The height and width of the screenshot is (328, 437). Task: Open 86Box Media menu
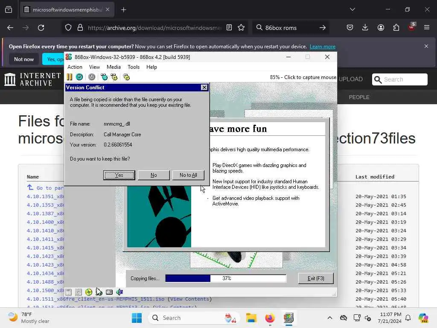(114, 67)
